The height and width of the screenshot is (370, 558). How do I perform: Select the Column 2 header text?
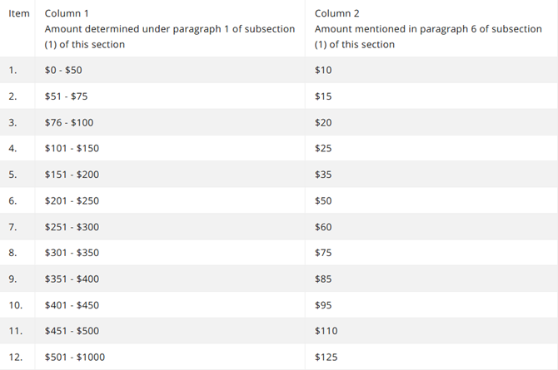(337, 13)
